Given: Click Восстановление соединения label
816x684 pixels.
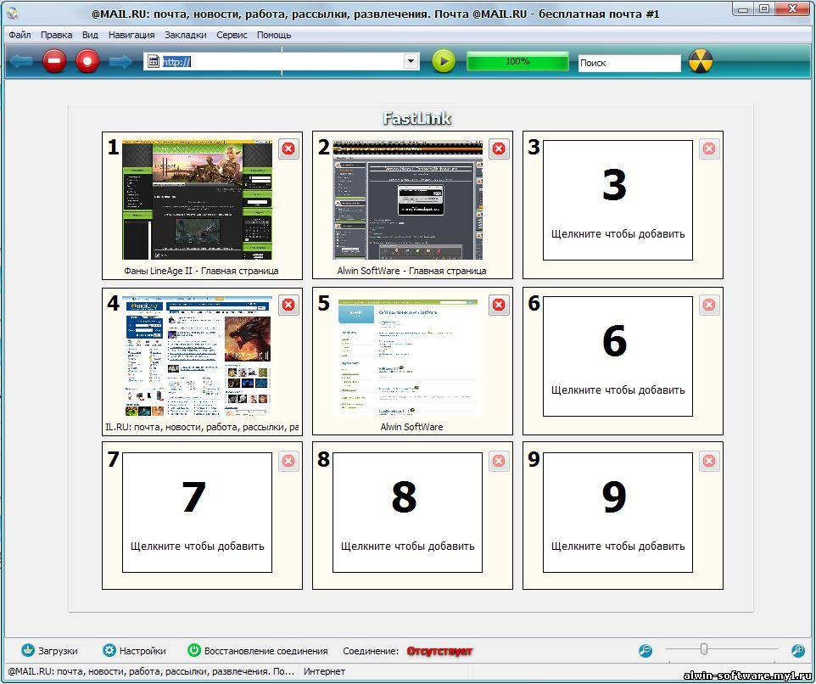Looking at the screenshot, I should coord(266,651).
